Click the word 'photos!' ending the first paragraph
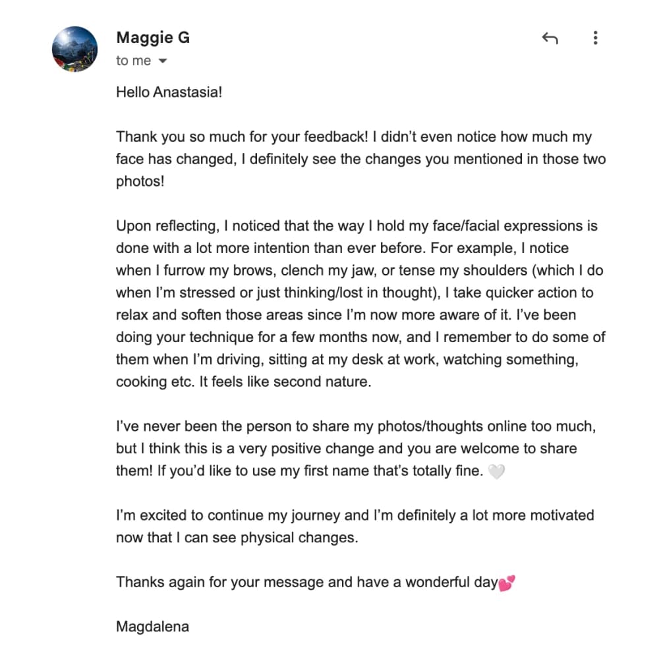 click(140, 181)
